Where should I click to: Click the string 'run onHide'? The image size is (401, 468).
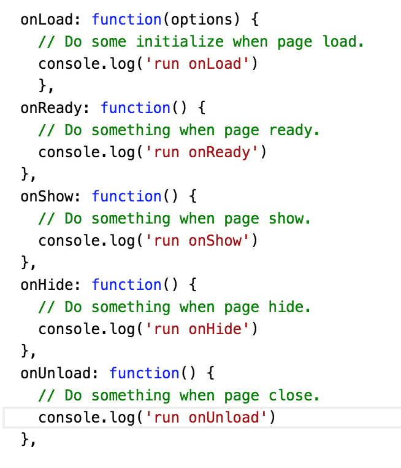click(197, 329)
